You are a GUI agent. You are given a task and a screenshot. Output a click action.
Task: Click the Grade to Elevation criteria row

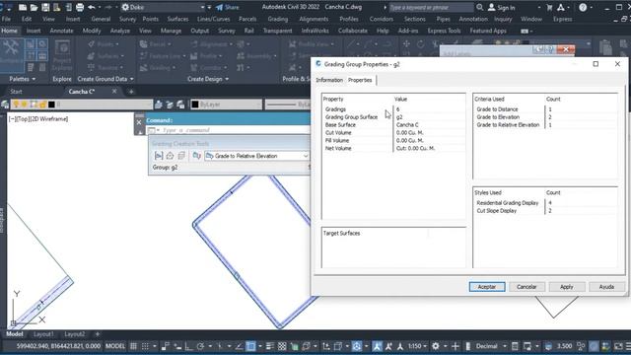coord(545,117)
